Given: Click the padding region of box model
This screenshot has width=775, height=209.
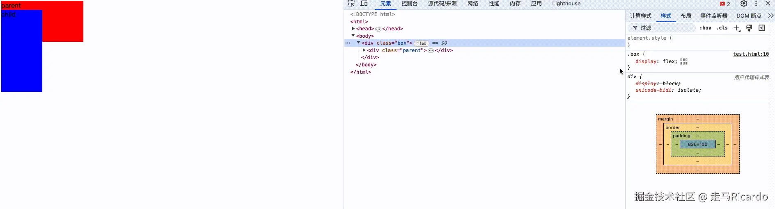Looking at the screenshot, I should (698, 136).
